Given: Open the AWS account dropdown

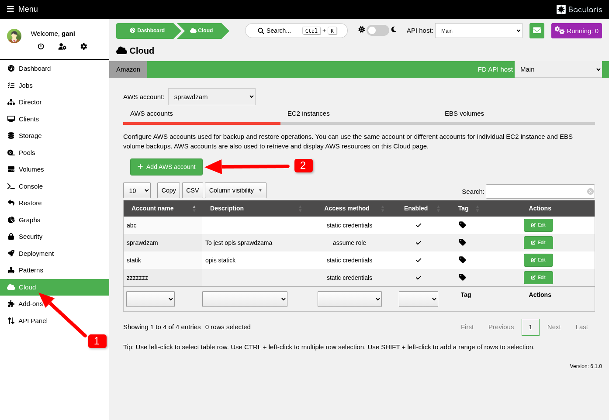Looking at the screenshot, I should 212,97.
